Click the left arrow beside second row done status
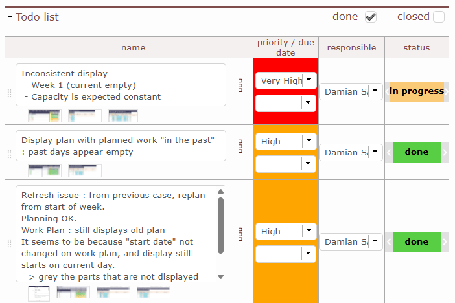Viewport: 455px width, 303px height. click(x=388, y=152)
